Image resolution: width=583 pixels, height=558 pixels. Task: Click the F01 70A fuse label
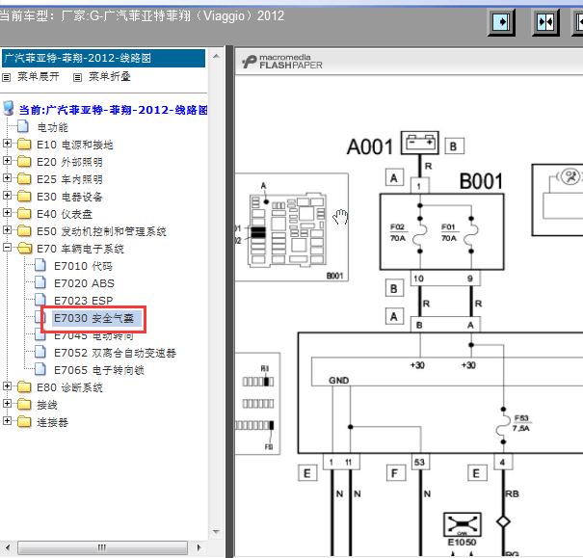(x=449, y=232)
